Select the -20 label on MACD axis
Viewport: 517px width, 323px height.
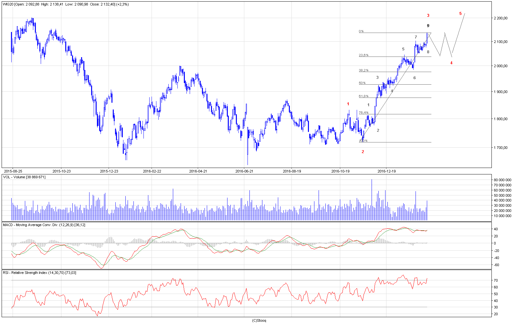click(497, 251)
